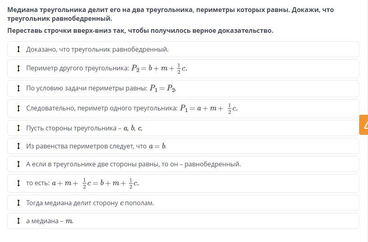Click the row text 'Пусть стороны треугольника – a, b, c'
Viewport: 368px width, 242px height.
point(84,128)
